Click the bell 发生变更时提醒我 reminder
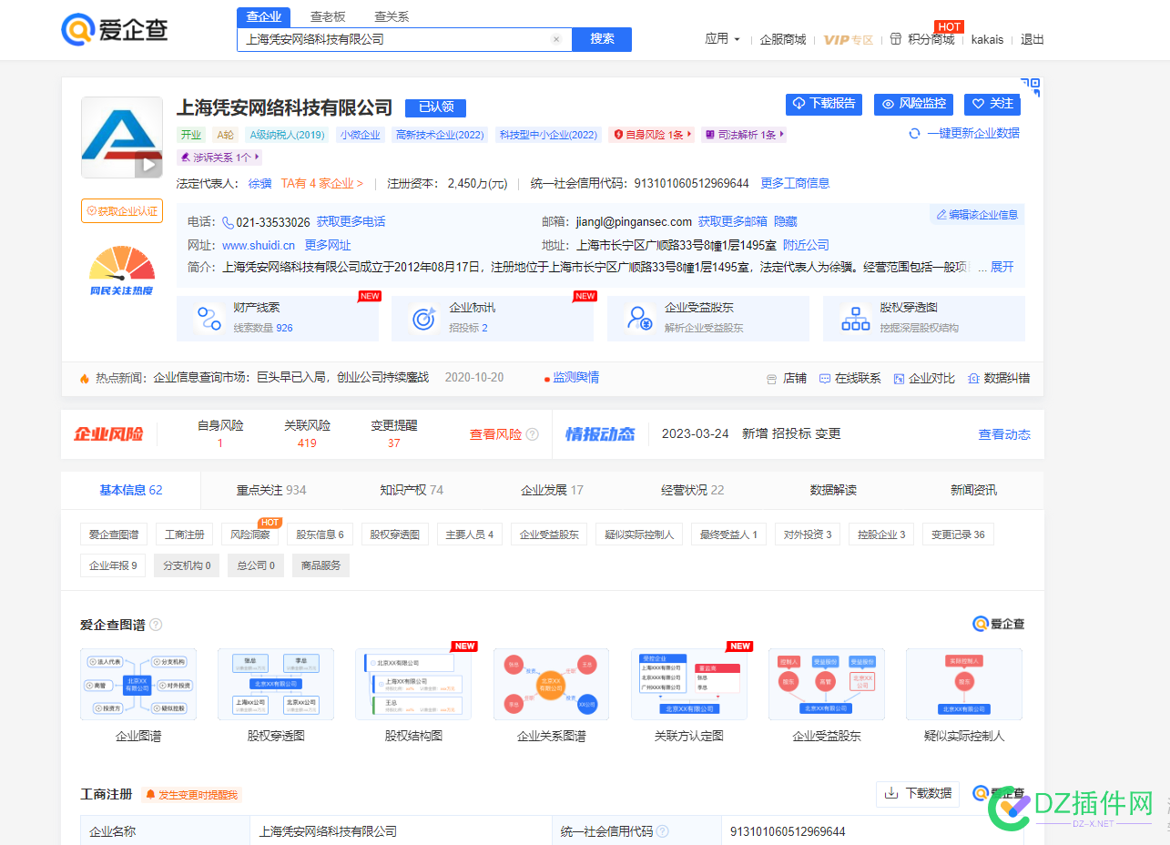1170x845 pixels. coord(191,795)
